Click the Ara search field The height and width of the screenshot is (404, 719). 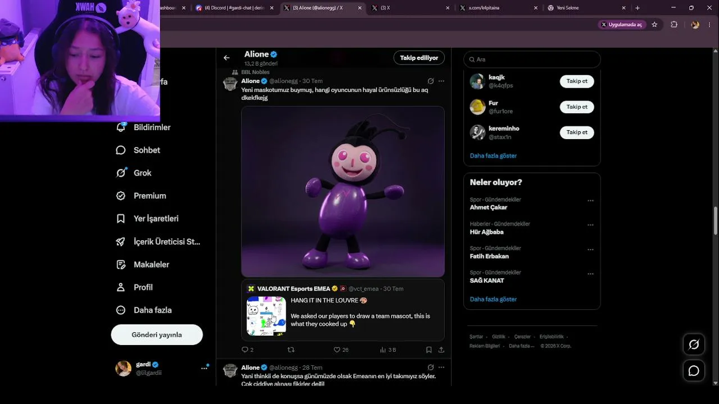[x=532, y=59]
